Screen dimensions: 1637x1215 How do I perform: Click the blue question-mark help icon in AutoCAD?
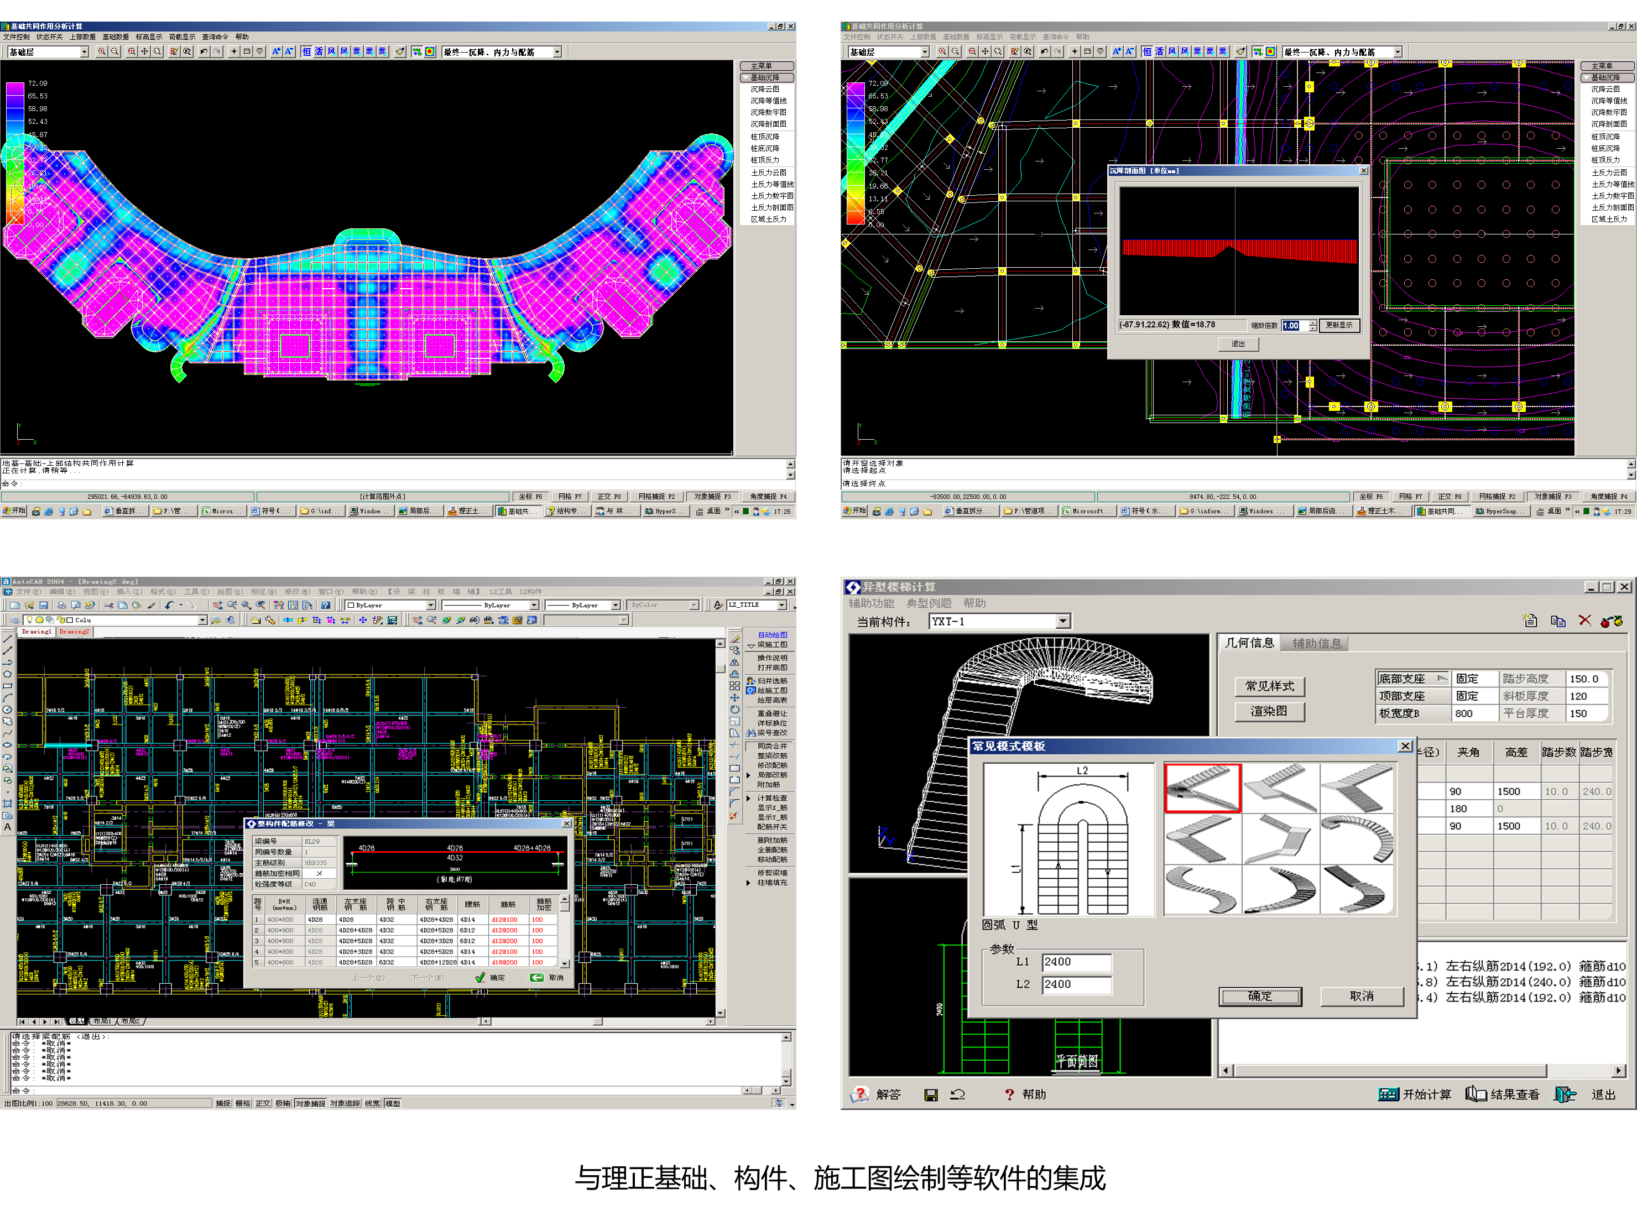coord(325,606)
